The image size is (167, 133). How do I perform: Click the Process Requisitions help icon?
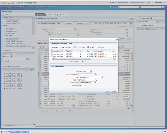(56, 18)
